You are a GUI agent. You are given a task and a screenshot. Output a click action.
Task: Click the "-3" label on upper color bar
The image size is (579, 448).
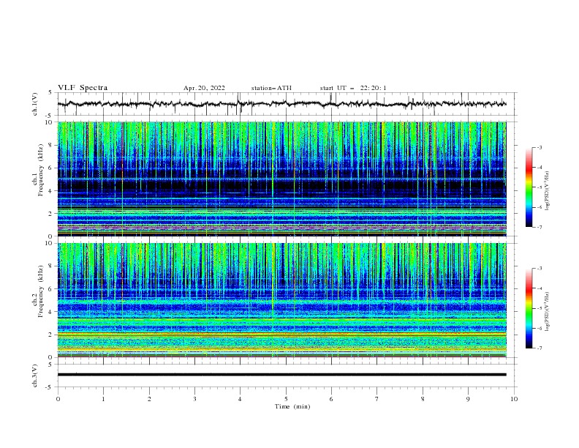click(x=539, y=147)
